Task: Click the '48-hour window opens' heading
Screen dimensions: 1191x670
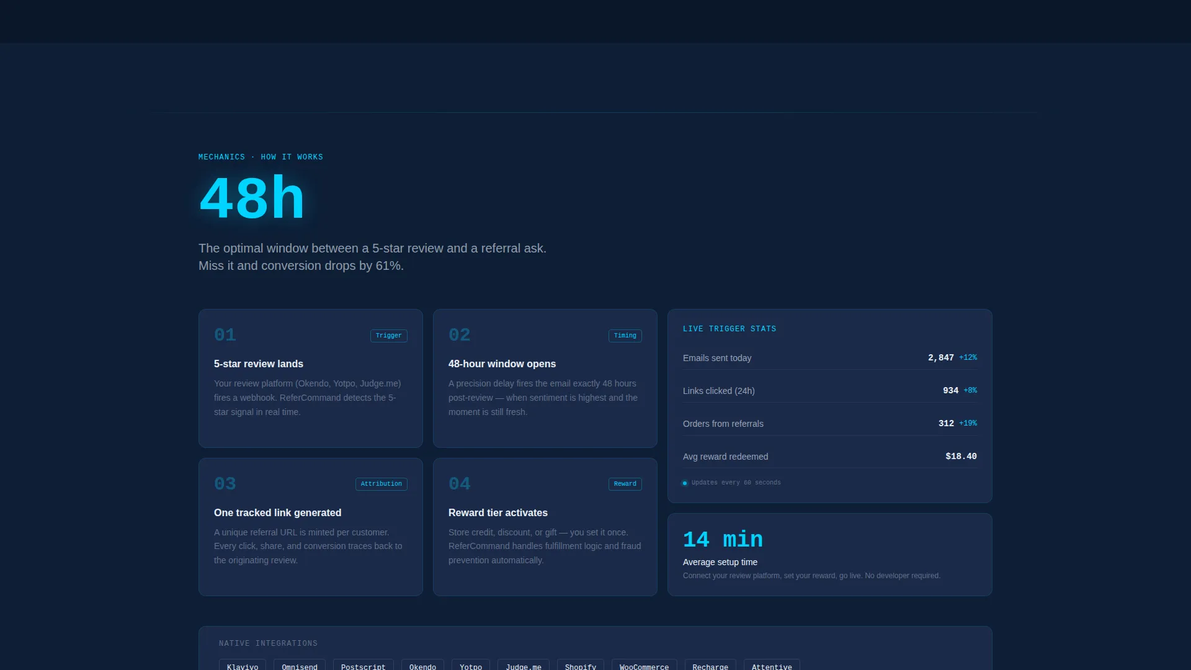Action: [x=502, y=364]
